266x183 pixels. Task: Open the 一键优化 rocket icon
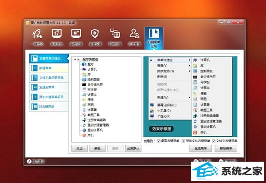click(x=37, y=33)
